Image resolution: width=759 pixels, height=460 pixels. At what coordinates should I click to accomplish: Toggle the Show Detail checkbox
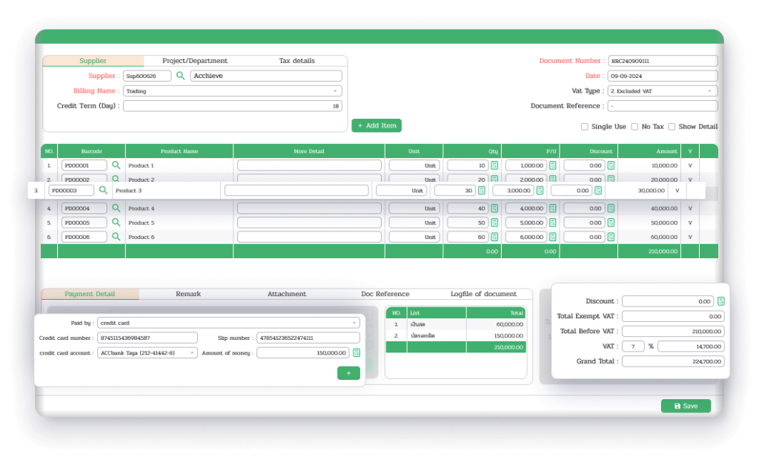(x=672, y=127)
